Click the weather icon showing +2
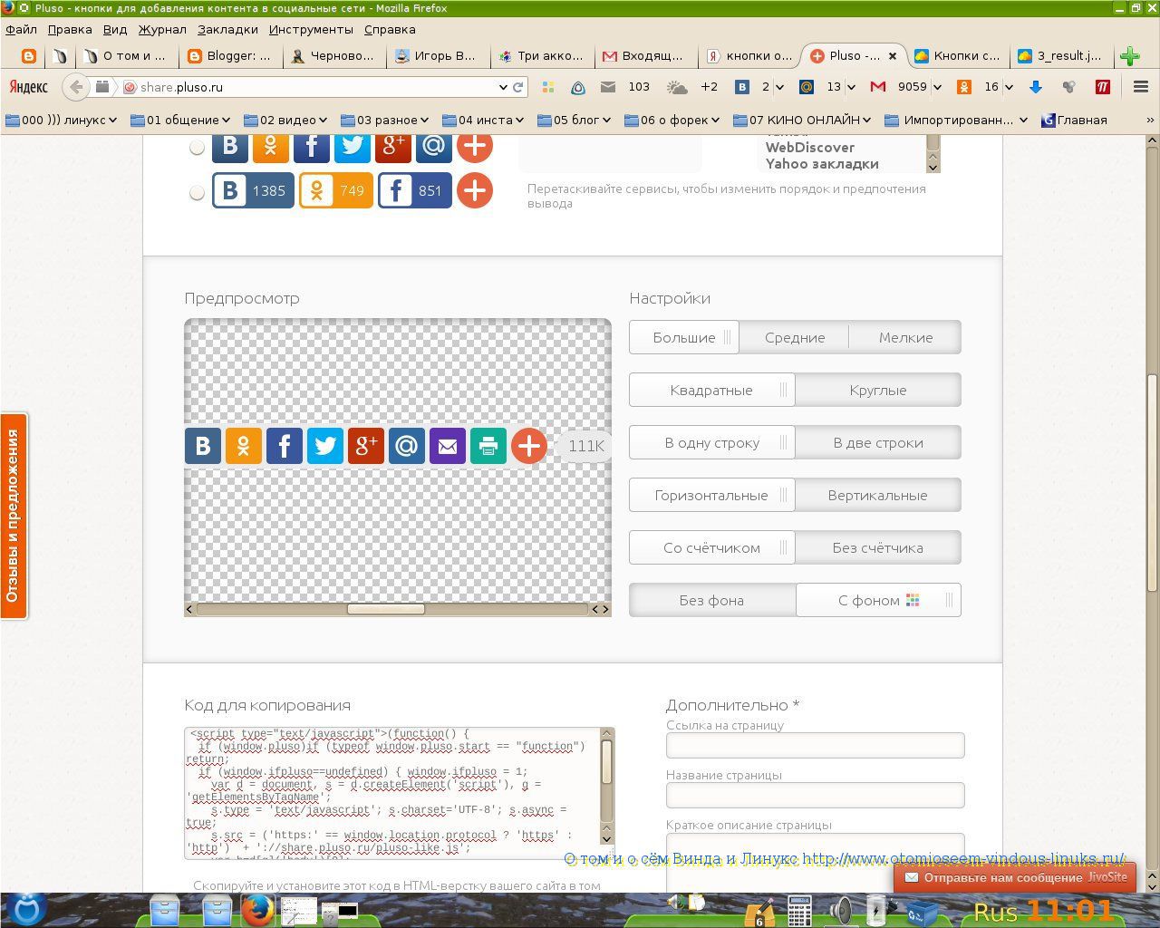The image size is (1160, 928). point(677,87)
